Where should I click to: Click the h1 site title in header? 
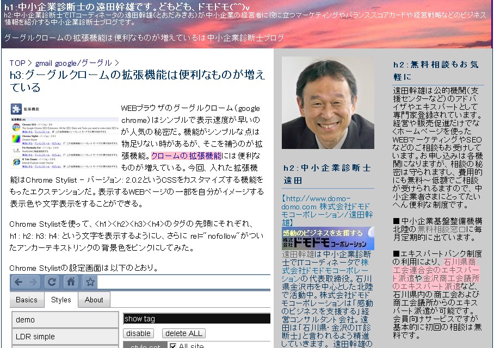[x=127, y=7]
